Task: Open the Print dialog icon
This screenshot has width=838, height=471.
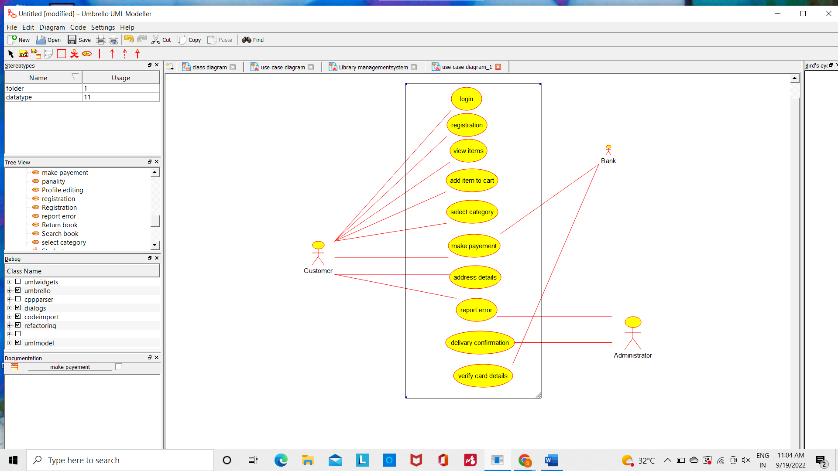Action: 101,40
